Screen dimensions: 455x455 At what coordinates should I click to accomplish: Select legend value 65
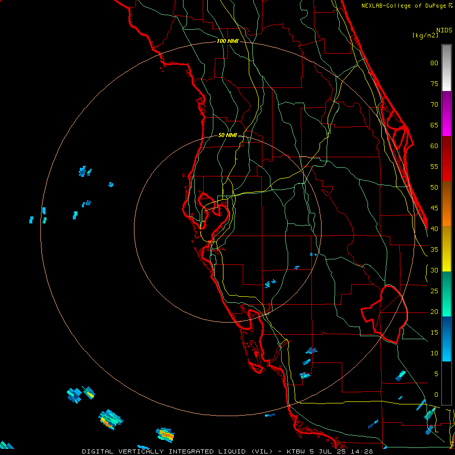pos(434,125)
